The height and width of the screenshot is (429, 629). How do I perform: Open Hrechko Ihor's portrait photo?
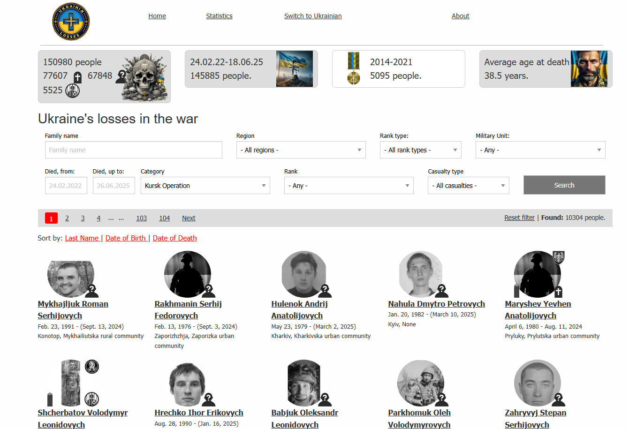click(188, 383)
